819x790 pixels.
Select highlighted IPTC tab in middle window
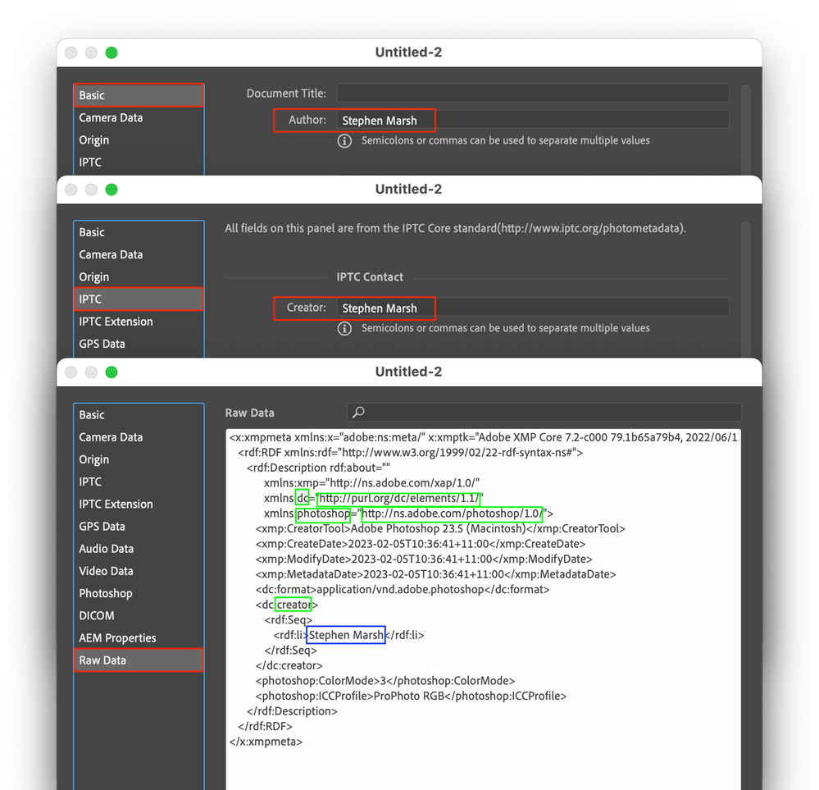coord(139,299)
